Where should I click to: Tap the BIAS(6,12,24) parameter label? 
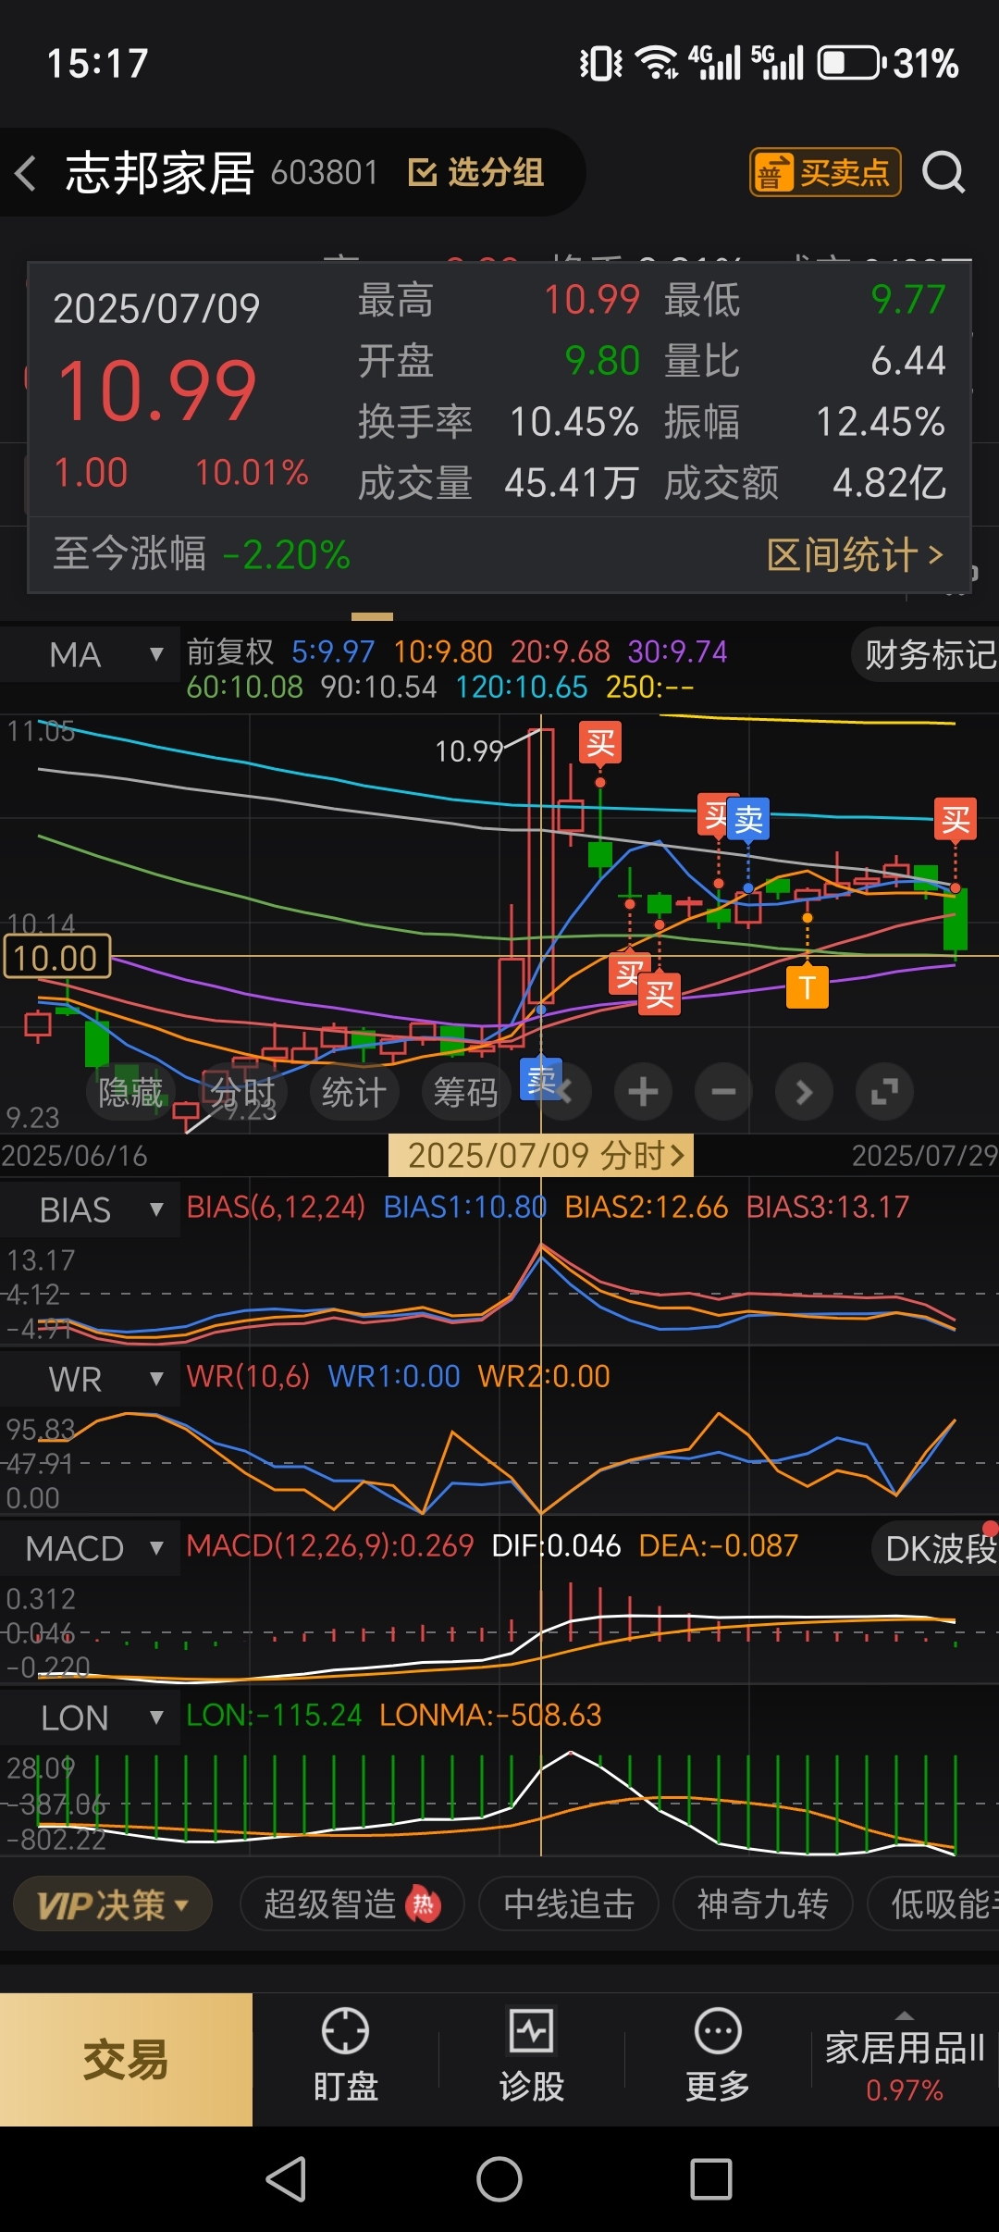[x=276, y=1207]
